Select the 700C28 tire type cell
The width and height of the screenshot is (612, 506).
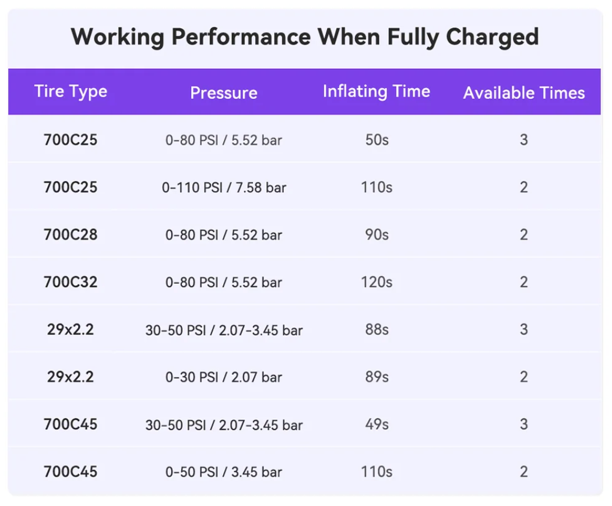pyautogui.click(x=71, y=235)
